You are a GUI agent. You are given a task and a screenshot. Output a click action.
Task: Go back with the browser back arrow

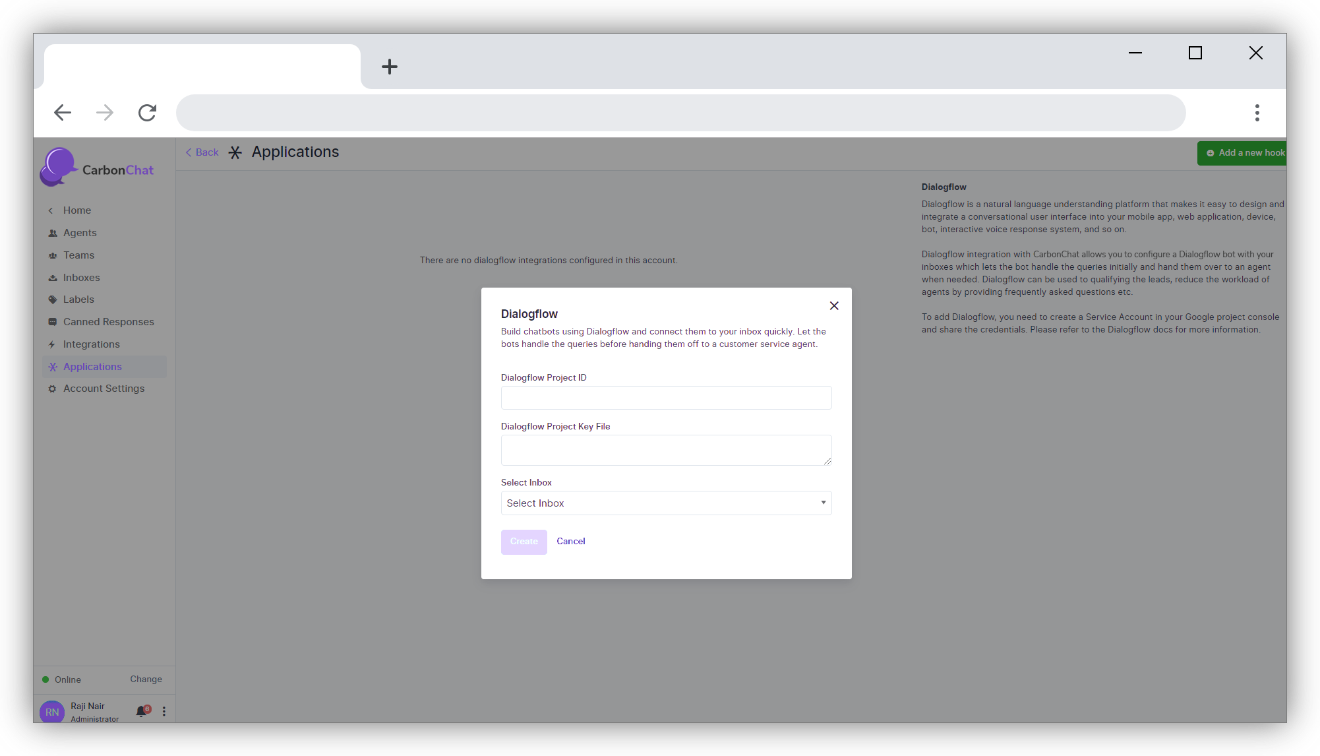pyautogui.click(x=63, y=113)
